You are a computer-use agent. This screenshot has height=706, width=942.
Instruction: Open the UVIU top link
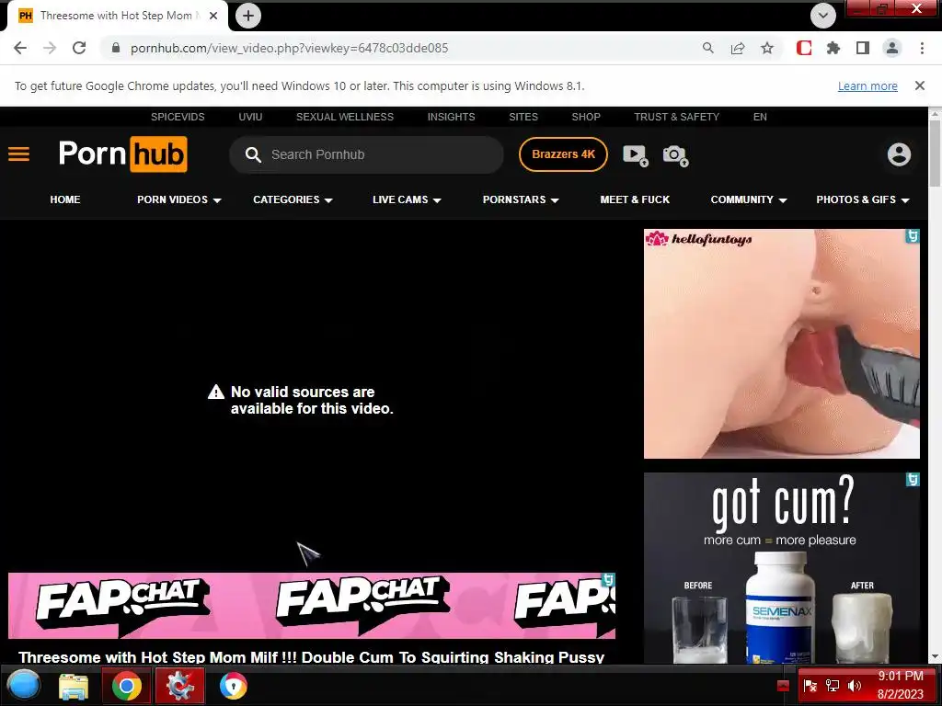[x=250, y=117]
